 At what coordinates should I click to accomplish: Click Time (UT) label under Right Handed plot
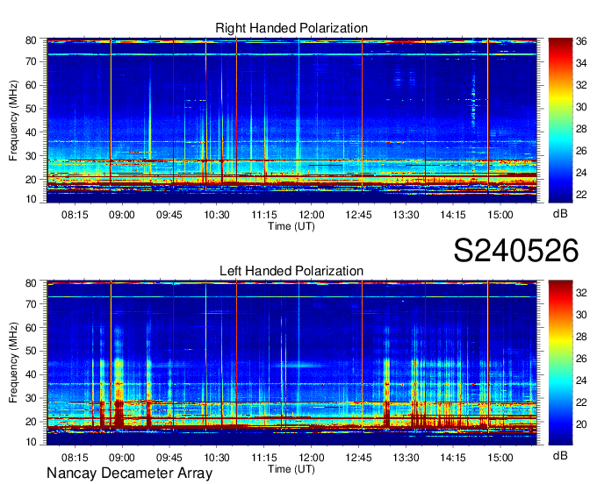click(291, 226)
